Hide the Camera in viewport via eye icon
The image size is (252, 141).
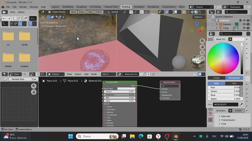pyautogui.click(x=244, y=24)
